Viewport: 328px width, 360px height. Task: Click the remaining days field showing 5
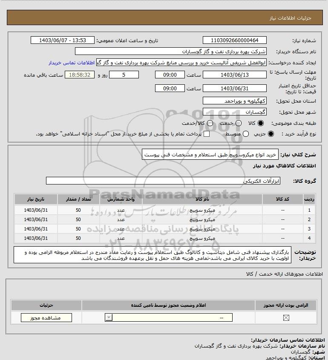[x=124, y=75]
